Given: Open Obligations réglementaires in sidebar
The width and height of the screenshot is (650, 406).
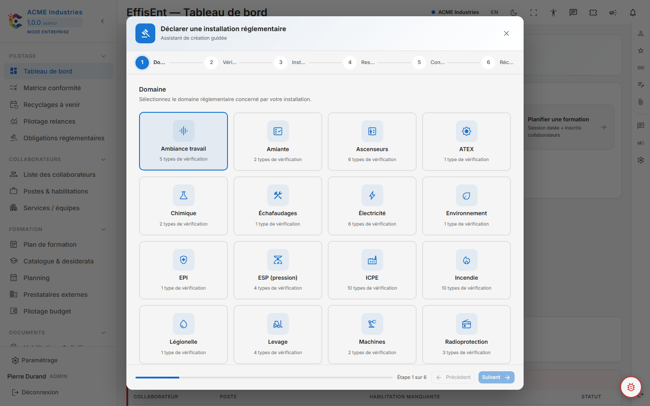Looking at the screenshot, I should 58,138.
